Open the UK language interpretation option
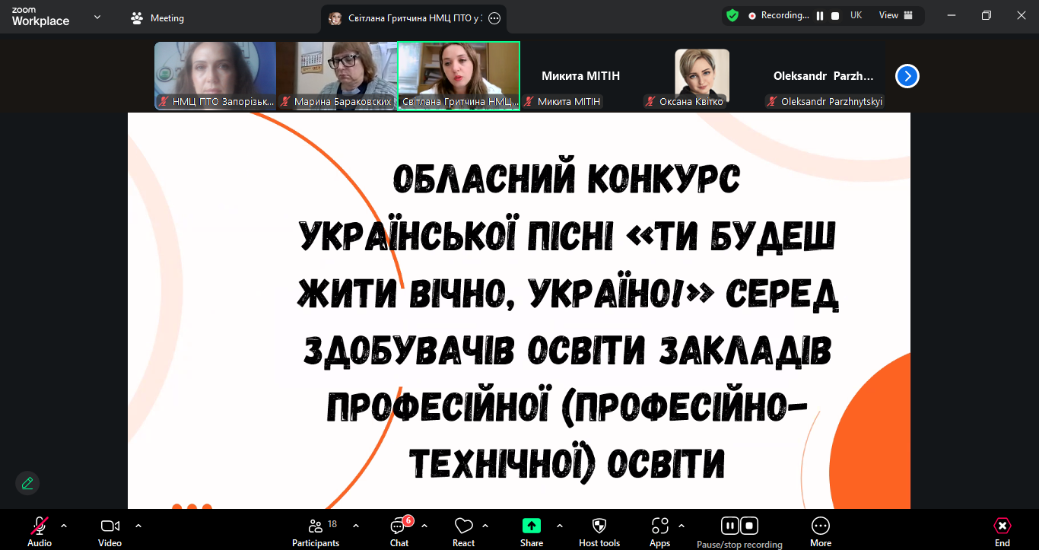This screenshot has height=550, width=1039. point(856,15)
